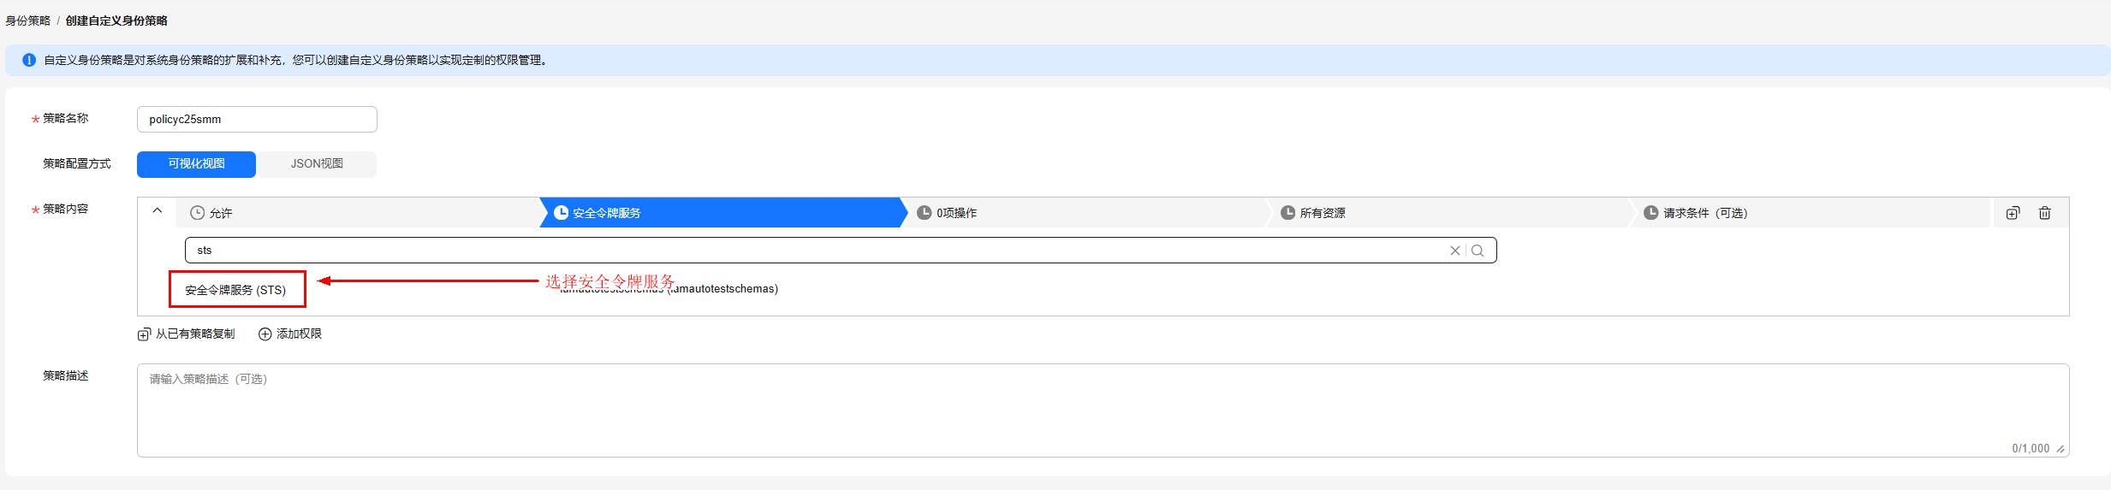Switch to 可视化视图 mode
Viewport: 2111px width, 490px height.
(x=196, y=164)
